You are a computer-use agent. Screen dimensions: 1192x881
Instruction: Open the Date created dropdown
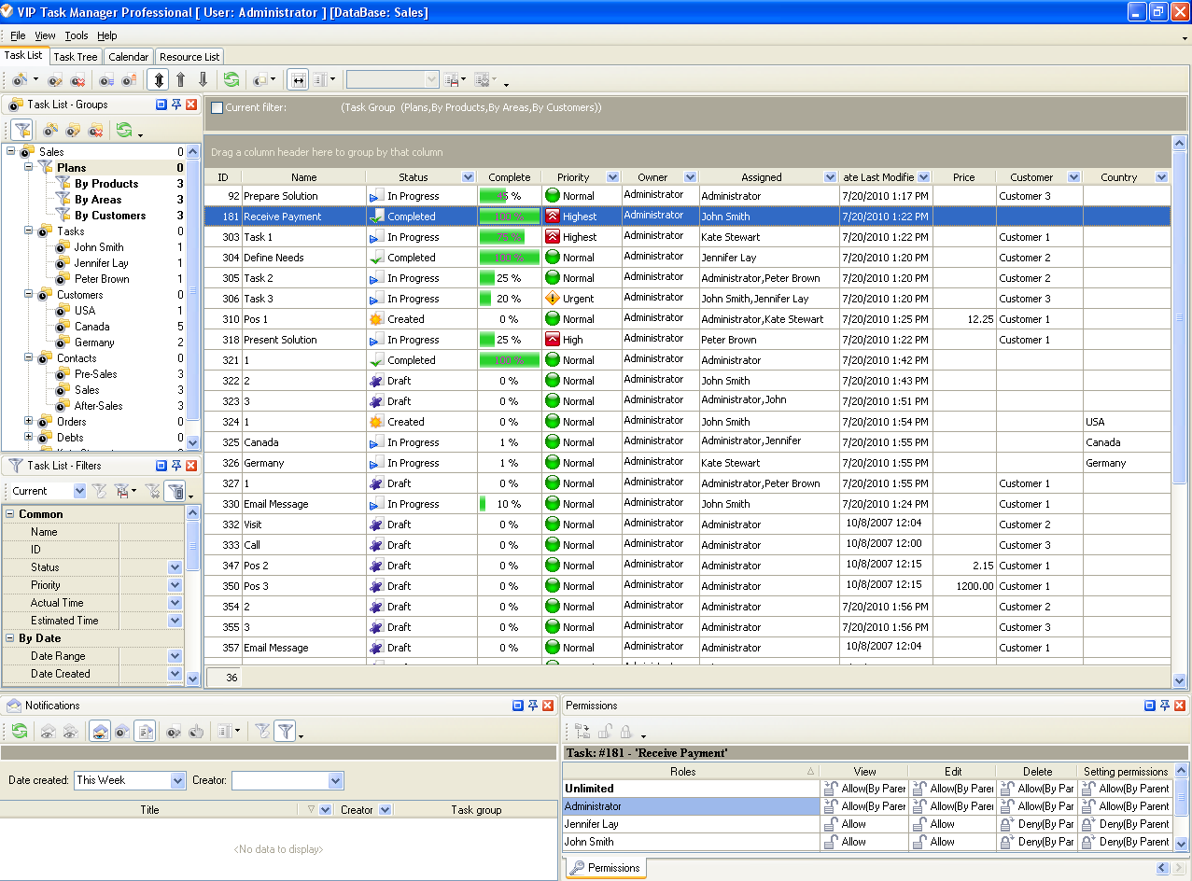[x=177, y=780]
